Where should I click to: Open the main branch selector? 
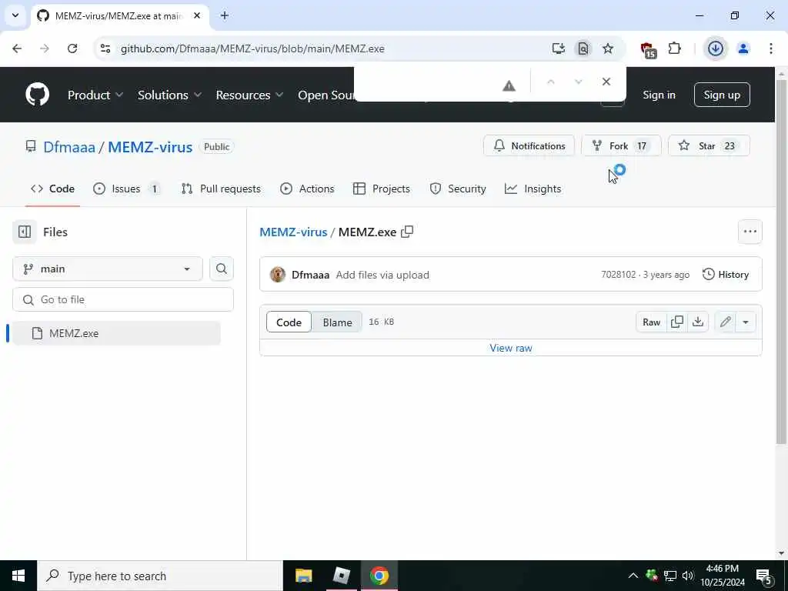point(108,269)
